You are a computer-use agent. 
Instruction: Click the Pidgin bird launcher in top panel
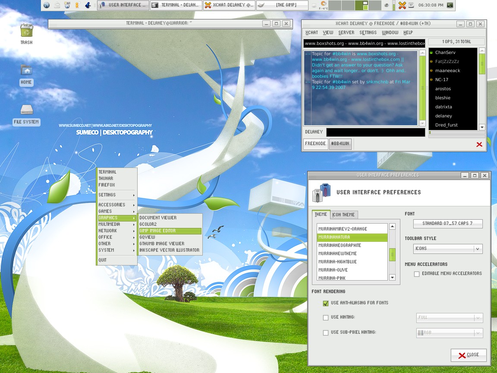[88, 5]
